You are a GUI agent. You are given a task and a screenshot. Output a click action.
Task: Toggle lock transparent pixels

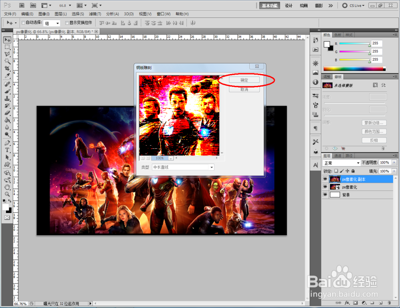pyautogui.click(x=336, y=171)
